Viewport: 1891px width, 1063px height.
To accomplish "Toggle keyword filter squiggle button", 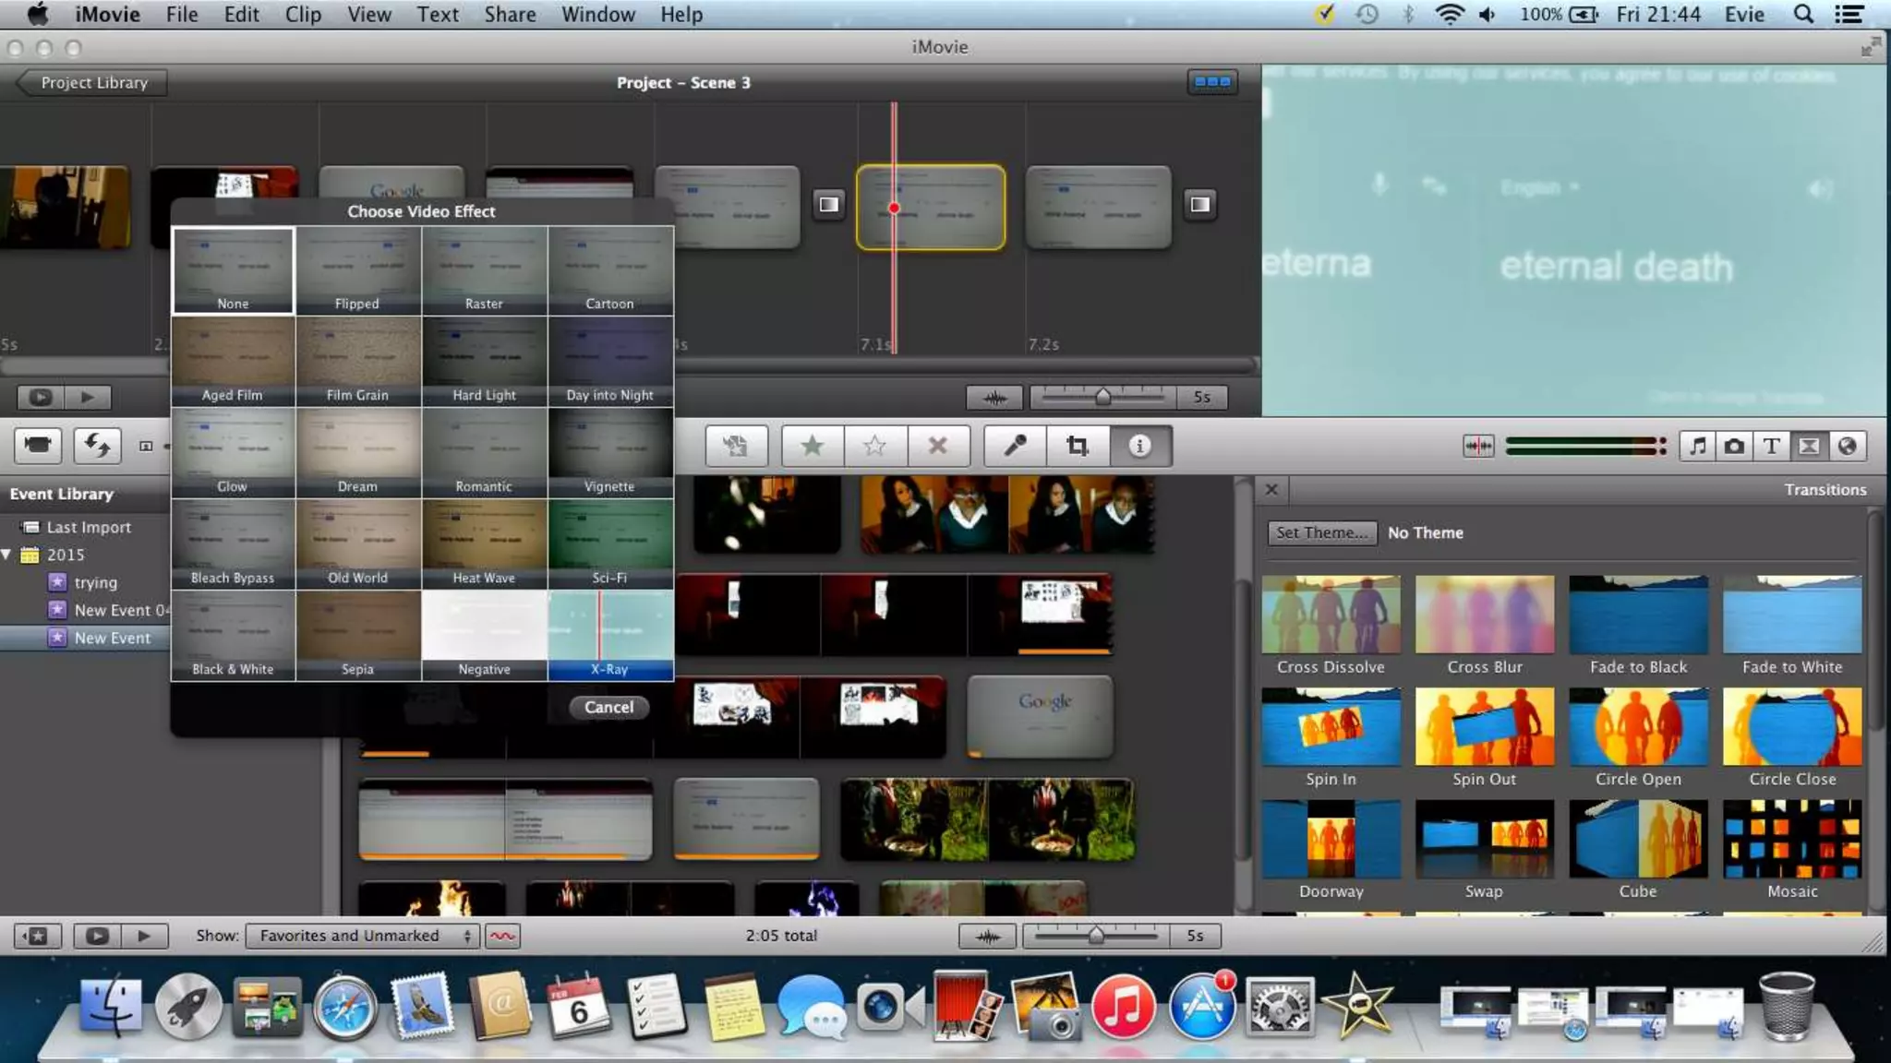I will point(502,936).
